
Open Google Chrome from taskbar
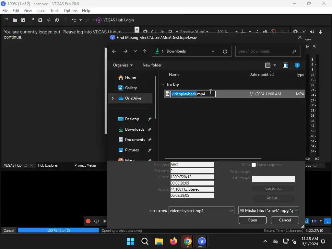(188, 241)
